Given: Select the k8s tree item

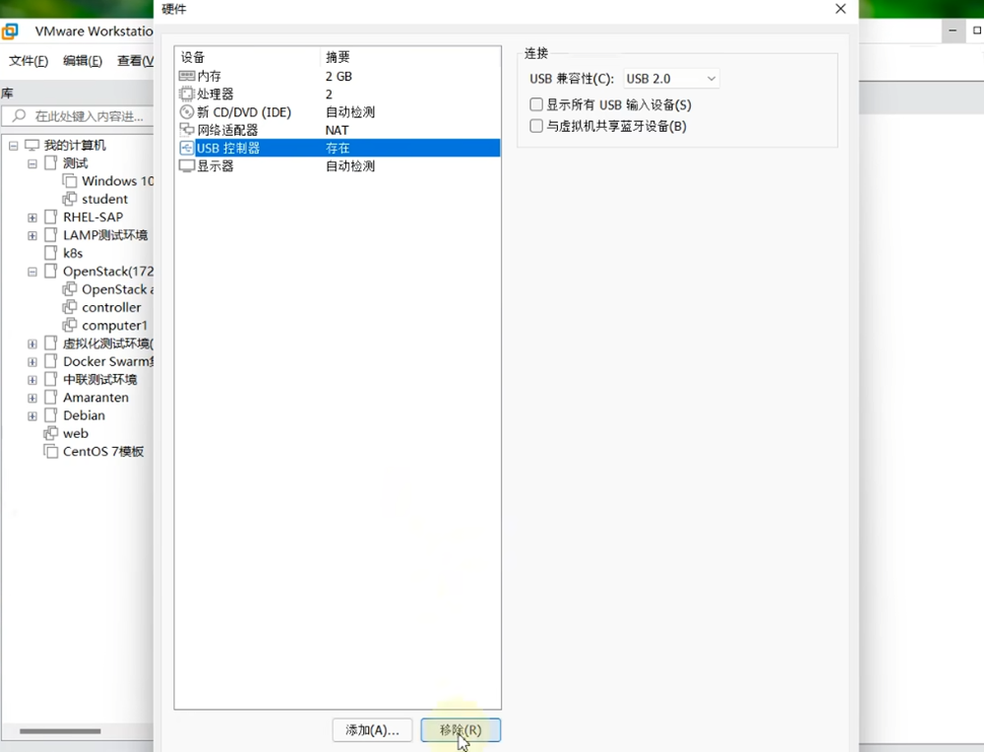Looking at the screenshot, I should click(x=73, y=253).
